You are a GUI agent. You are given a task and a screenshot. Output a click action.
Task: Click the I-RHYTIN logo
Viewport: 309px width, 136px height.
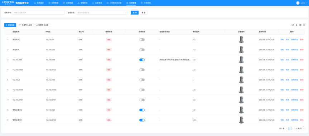pos(8,3)
